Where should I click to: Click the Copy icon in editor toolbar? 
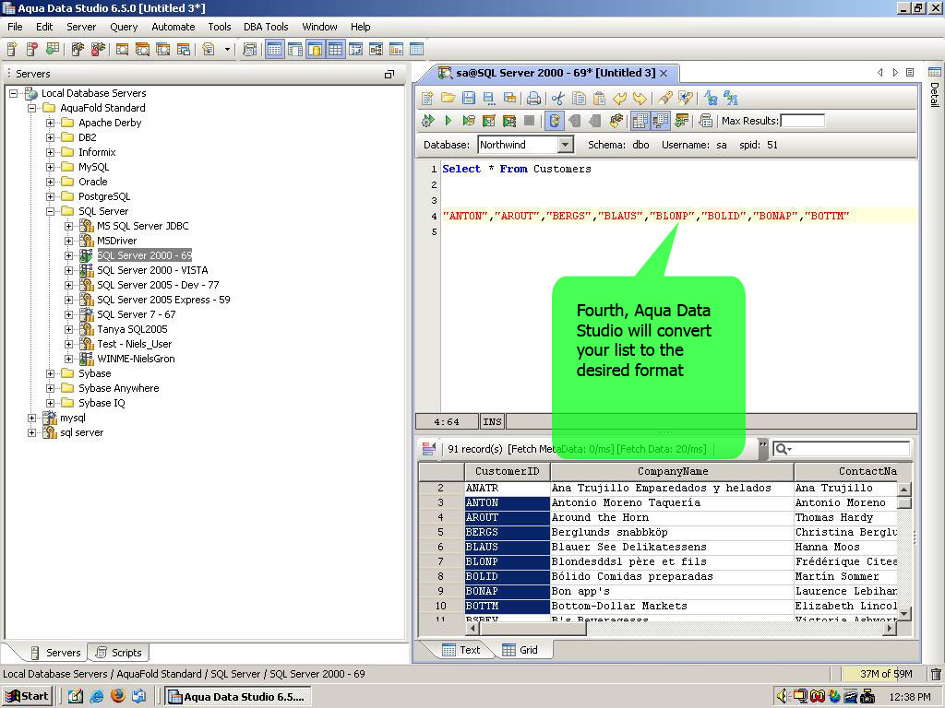pyautogui.click(x=579, y=98)
